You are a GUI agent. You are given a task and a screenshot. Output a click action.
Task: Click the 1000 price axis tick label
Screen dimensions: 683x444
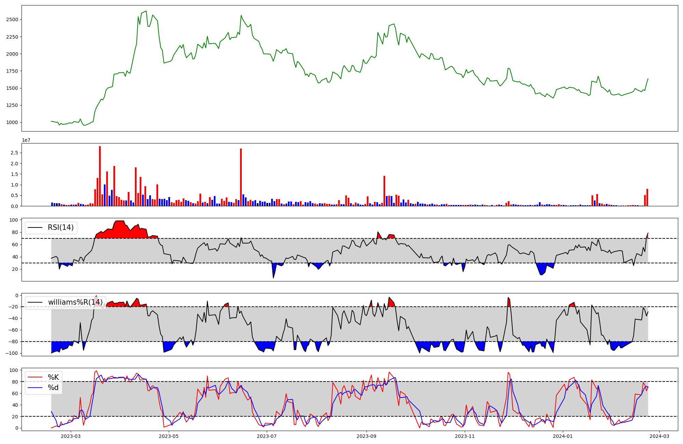(12, 122)
